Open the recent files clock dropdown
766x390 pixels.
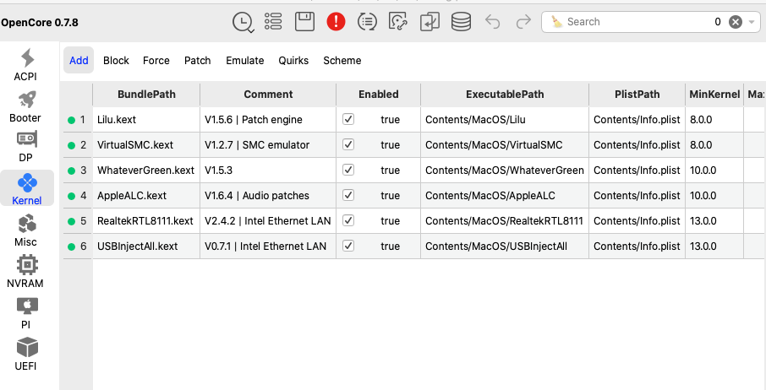[x=243, y=23]
